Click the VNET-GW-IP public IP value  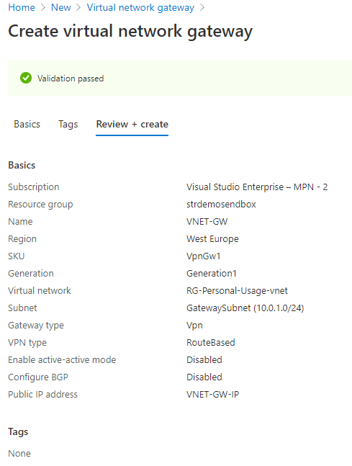coord(212,395)
